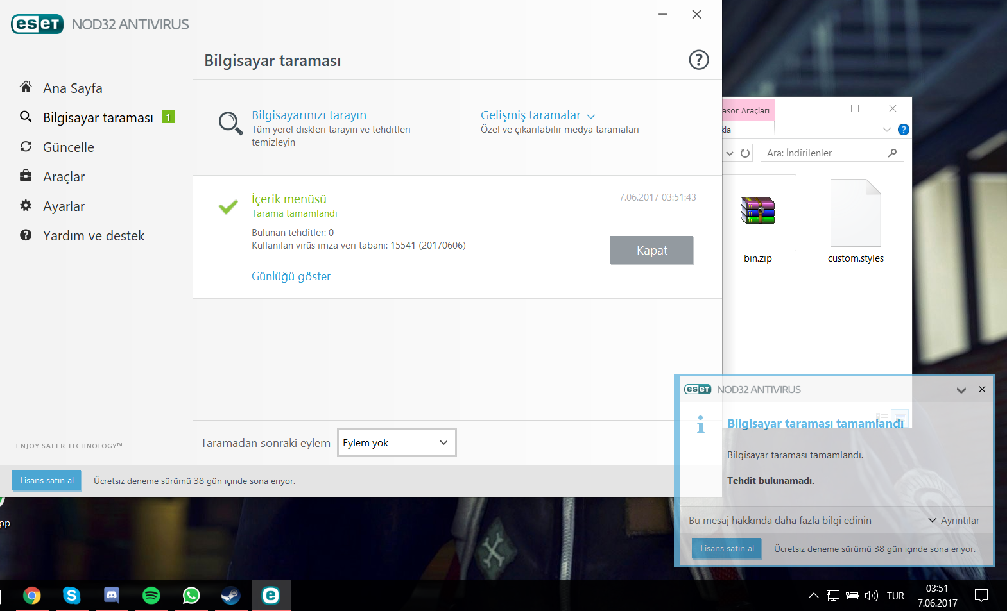
Task: Click Kapat button to dismiss scan result
Action: pos(651,250)
